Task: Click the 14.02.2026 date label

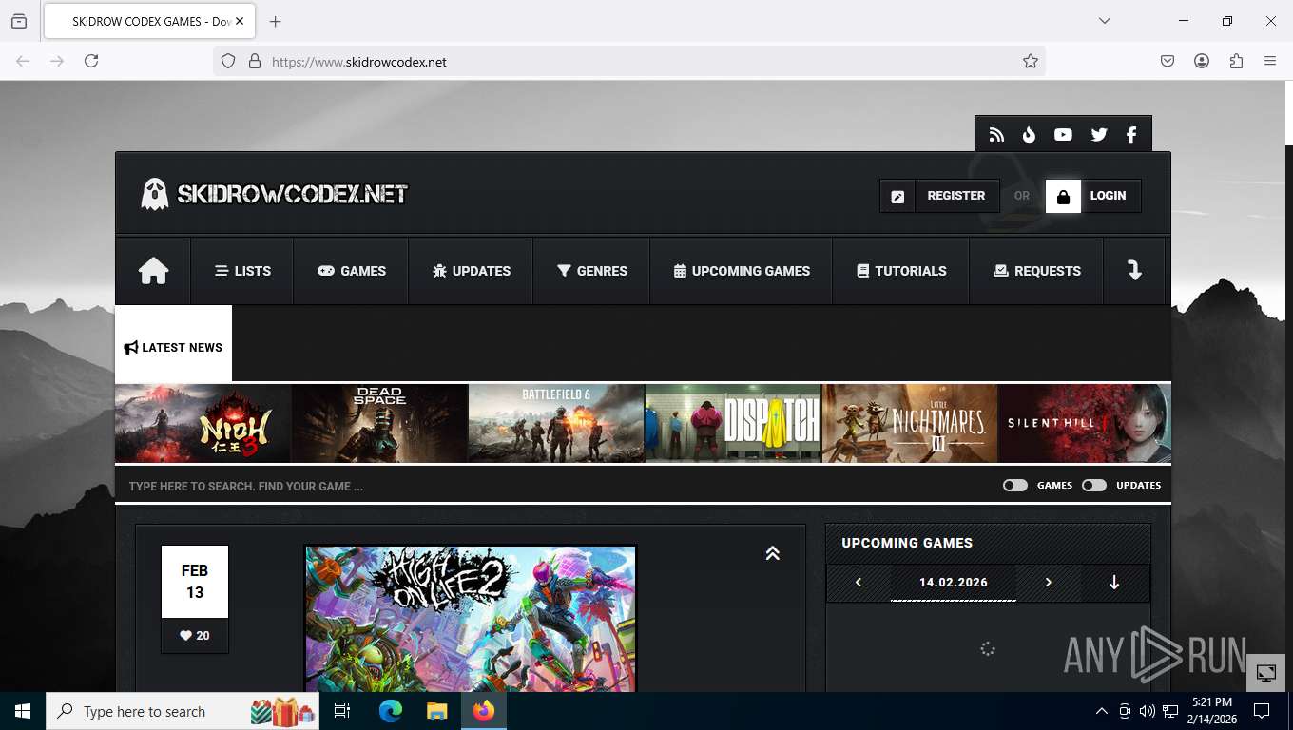Action: [x=954, y=583]
